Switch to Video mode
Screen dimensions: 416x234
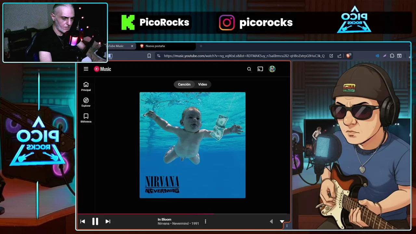point(202,84)
